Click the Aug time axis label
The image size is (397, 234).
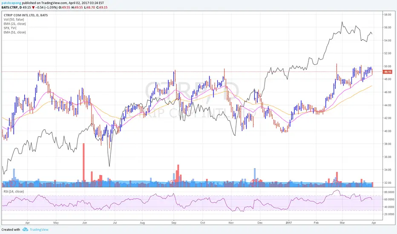(142, 223)
